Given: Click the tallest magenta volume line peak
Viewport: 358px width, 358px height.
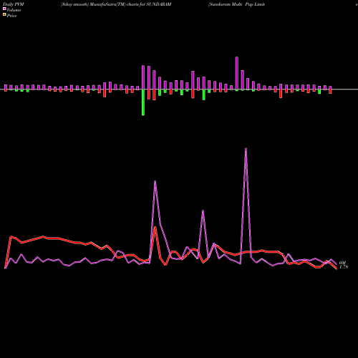Looking at the screenshot, I should pos(246,148).
